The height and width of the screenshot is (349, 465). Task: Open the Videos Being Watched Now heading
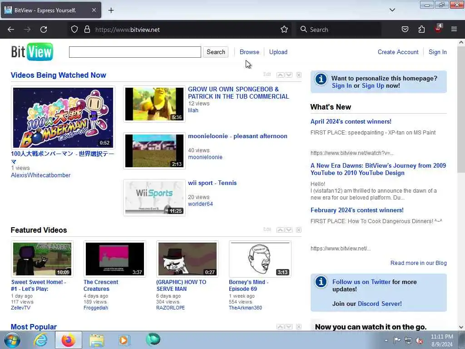[59, 75]
